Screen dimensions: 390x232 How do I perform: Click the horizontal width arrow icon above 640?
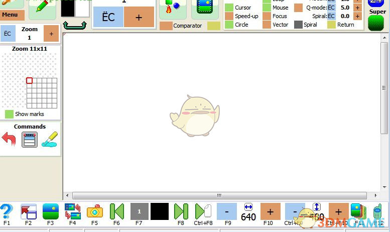248,207
